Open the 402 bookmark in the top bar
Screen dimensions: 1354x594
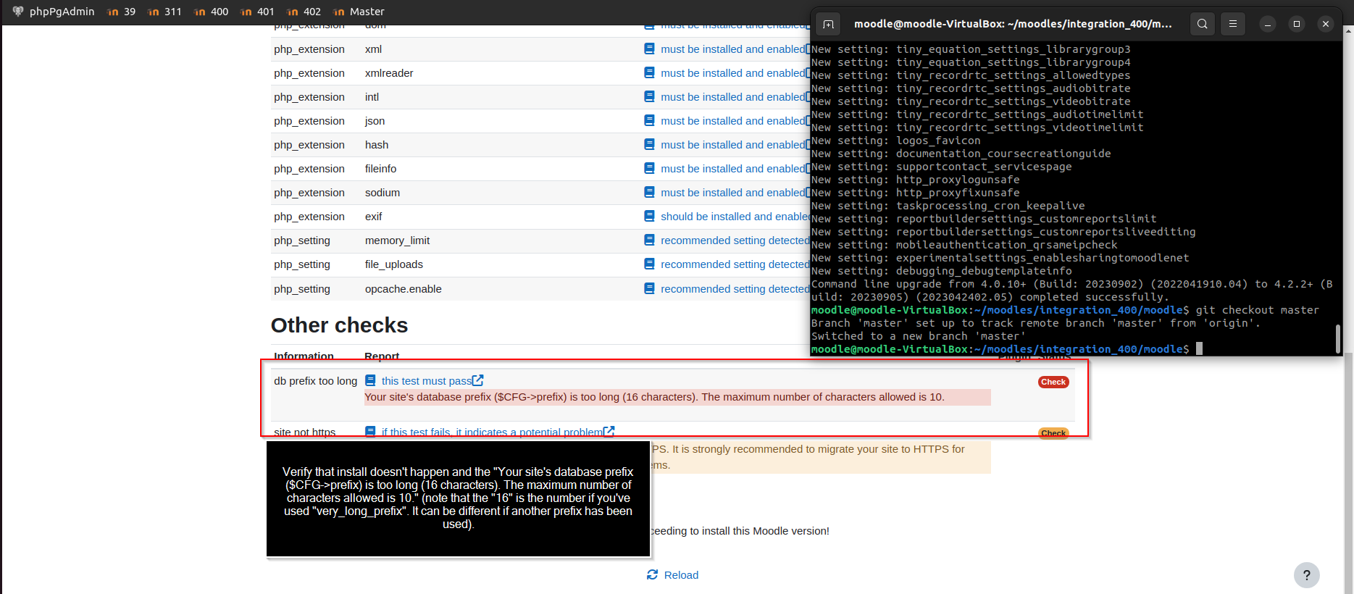point(304,12)
